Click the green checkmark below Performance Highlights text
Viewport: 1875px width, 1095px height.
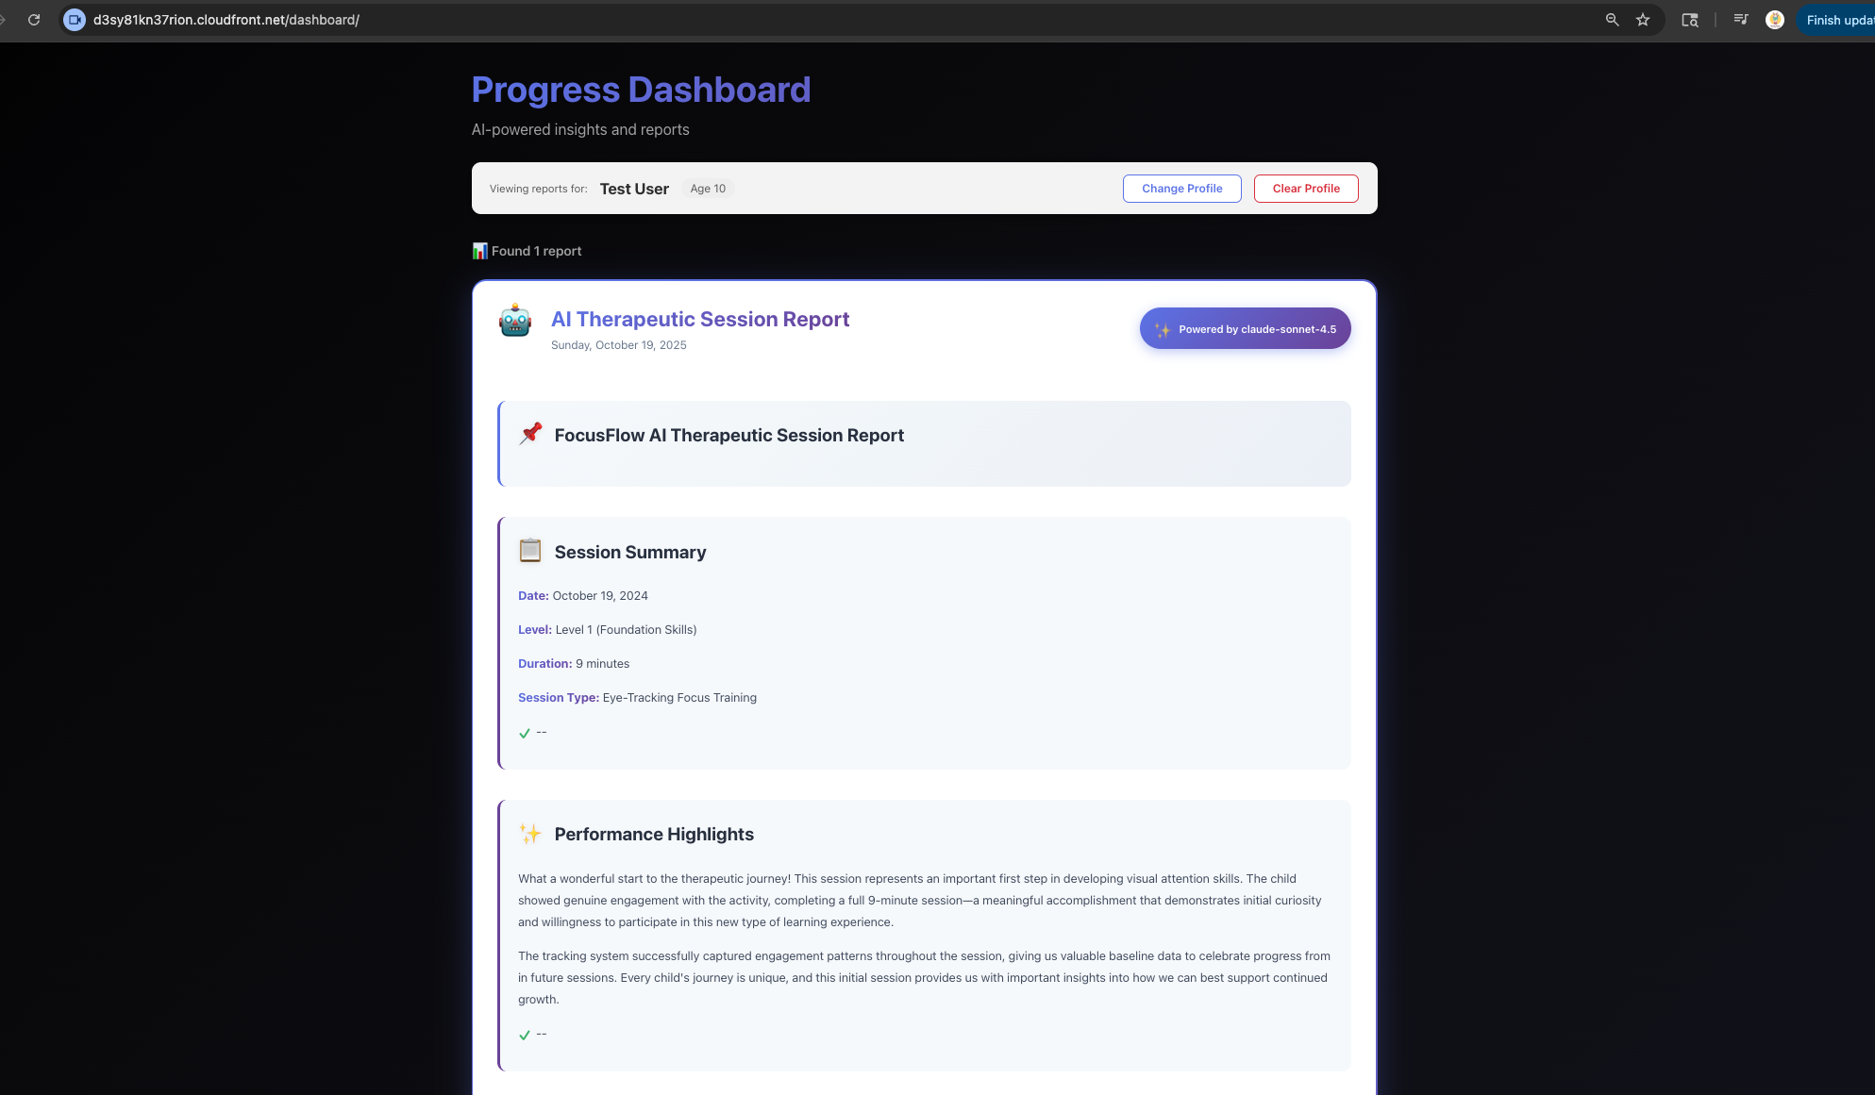point(525,1035)
